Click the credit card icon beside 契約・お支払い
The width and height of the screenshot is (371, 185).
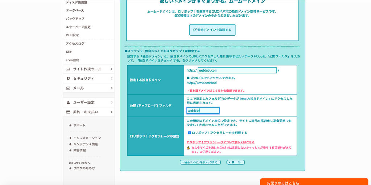pos(68,112)
